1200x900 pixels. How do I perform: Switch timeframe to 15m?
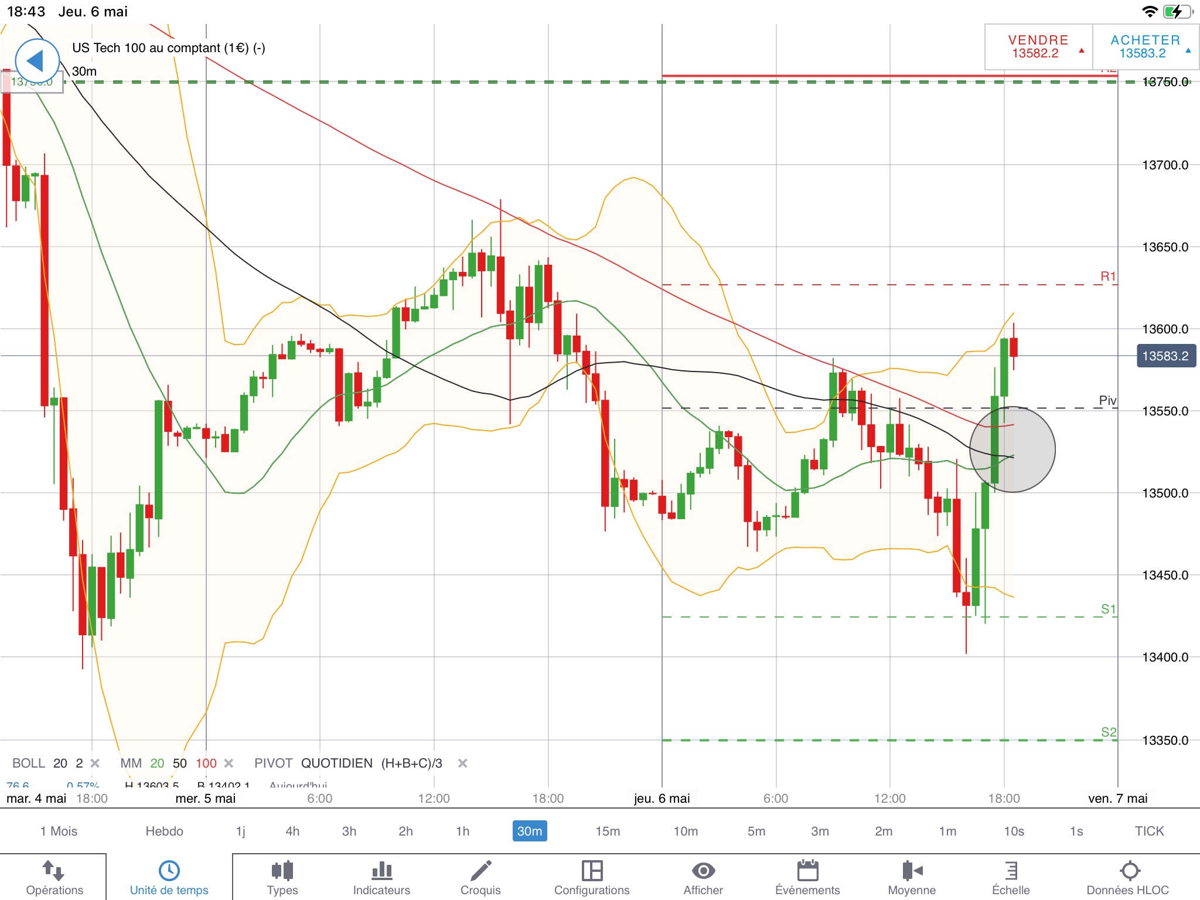[608, 831]
